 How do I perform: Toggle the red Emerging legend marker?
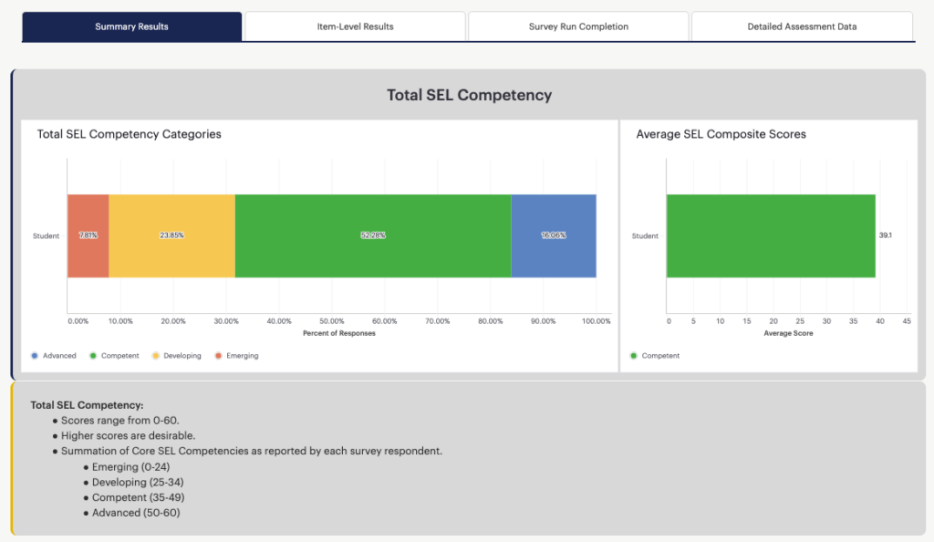(218, 356)
